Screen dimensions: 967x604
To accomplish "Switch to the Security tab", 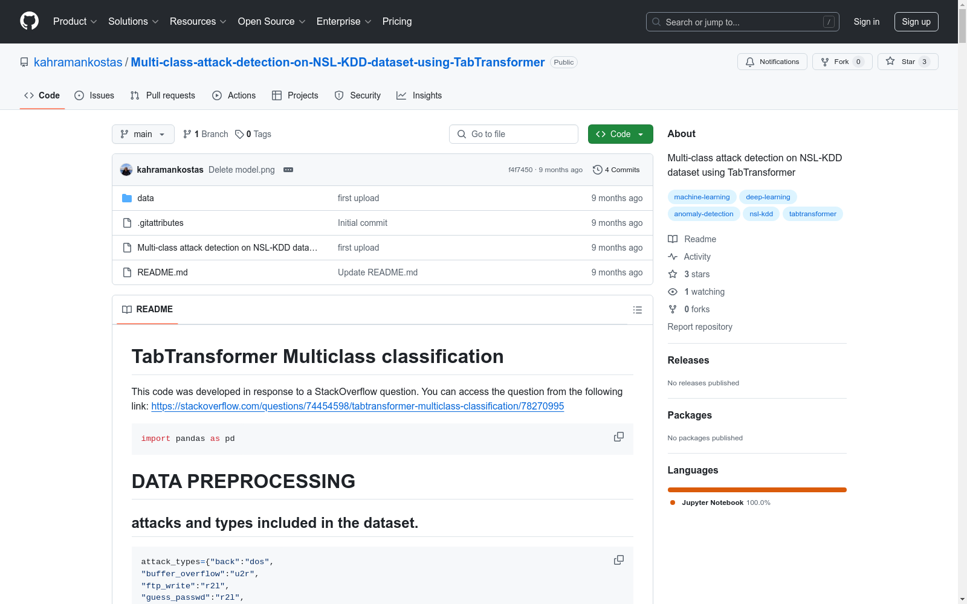I will (x=358, y=95).
